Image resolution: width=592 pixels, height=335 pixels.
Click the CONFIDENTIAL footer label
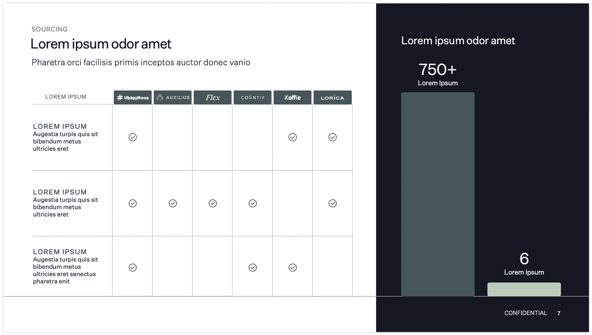point(526,313)
